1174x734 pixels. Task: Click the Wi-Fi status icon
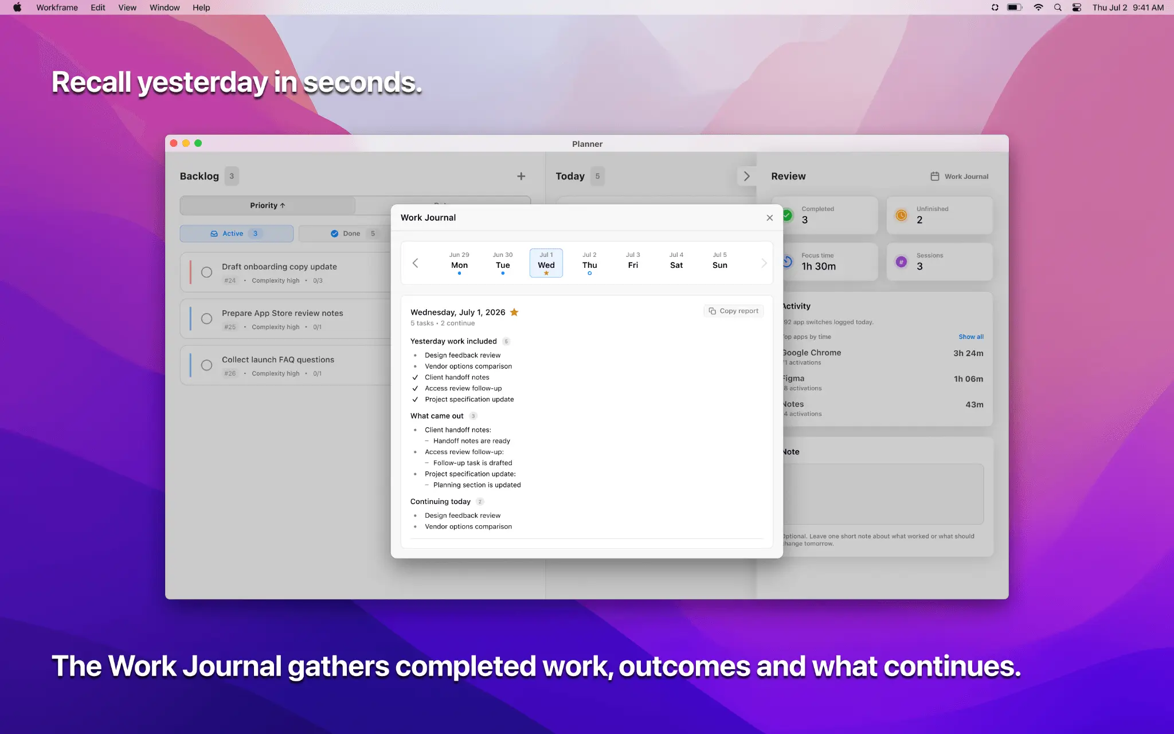click(x=1038, y=7)
